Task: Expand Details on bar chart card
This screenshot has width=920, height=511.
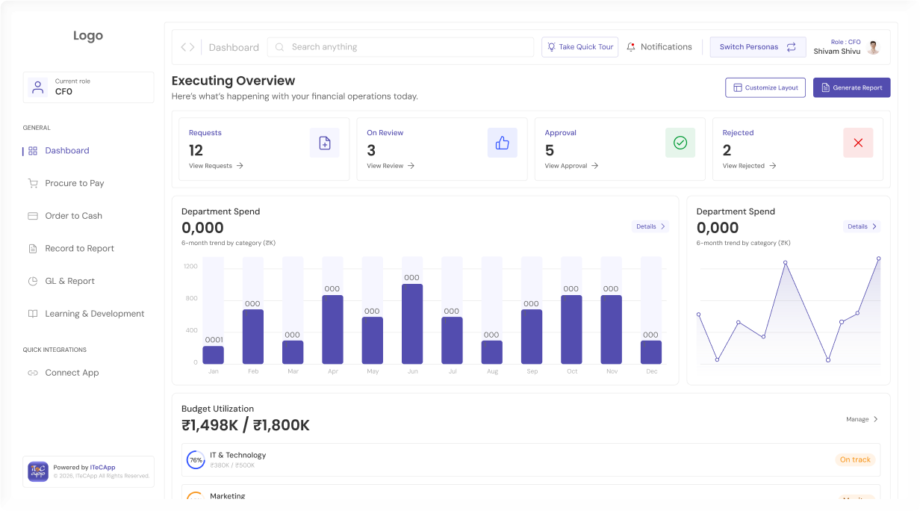Action: point(650,226)
